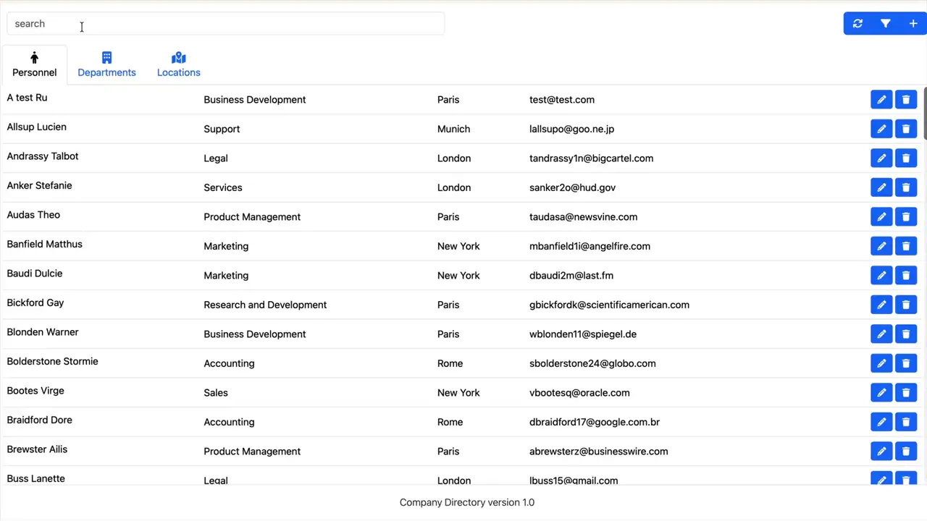Viewport: 927px width, 521px height.
Task: Delete Baudi Dulcie row
Action: click(906, 276)
